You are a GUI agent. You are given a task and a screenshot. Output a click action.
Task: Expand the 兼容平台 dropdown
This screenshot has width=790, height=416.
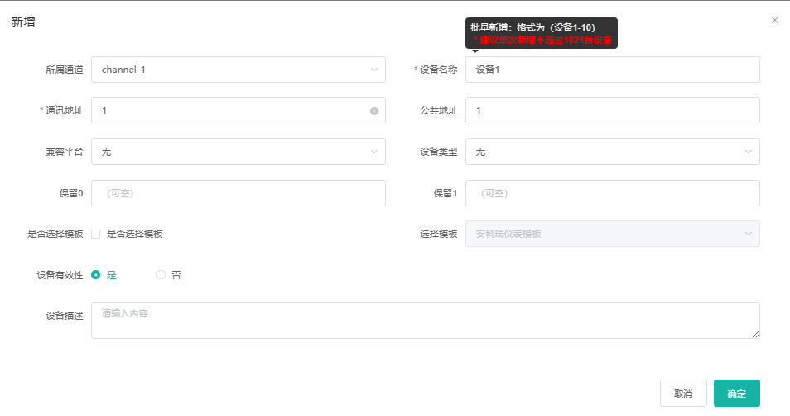238,152
